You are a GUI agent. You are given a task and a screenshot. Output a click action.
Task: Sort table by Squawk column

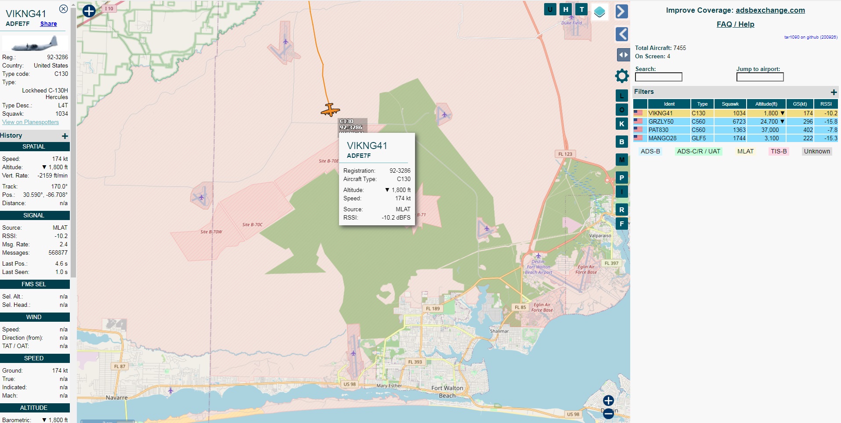730,104
